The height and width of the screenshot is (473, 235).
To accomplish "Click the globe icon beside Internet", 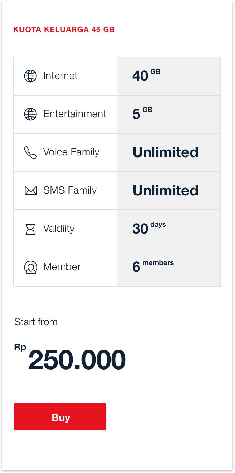I will (30, 76).
